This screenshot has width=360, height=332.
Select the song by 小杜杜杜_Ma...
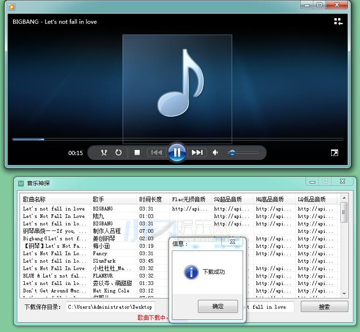coord(180,268)
